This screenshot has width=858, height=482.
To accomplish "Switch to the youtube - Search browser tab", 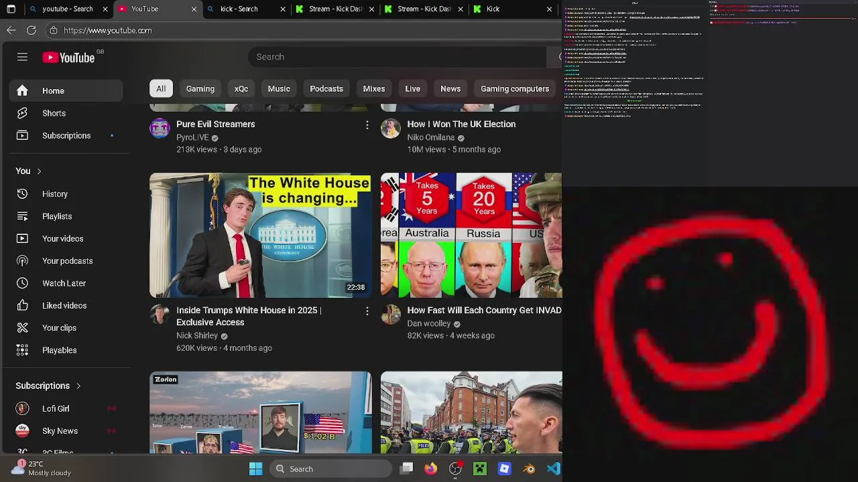I will tap(67, 9).
